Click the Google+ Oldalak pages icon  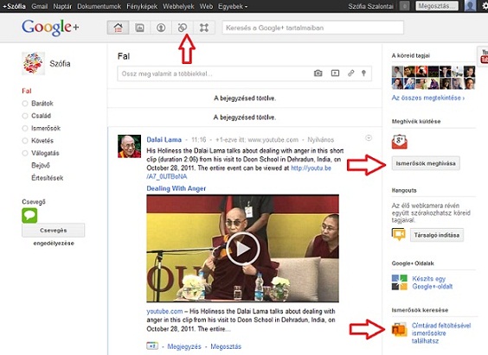[399, 282]
